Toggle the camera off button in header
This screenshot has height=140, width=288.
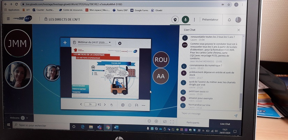175,20
